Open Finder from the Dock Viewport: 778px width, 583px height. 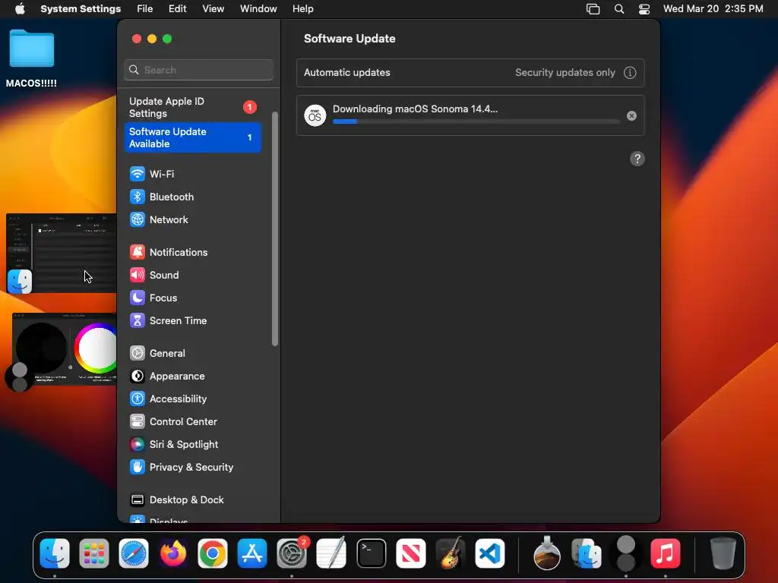pyautogui.click(x=55, y=553)
